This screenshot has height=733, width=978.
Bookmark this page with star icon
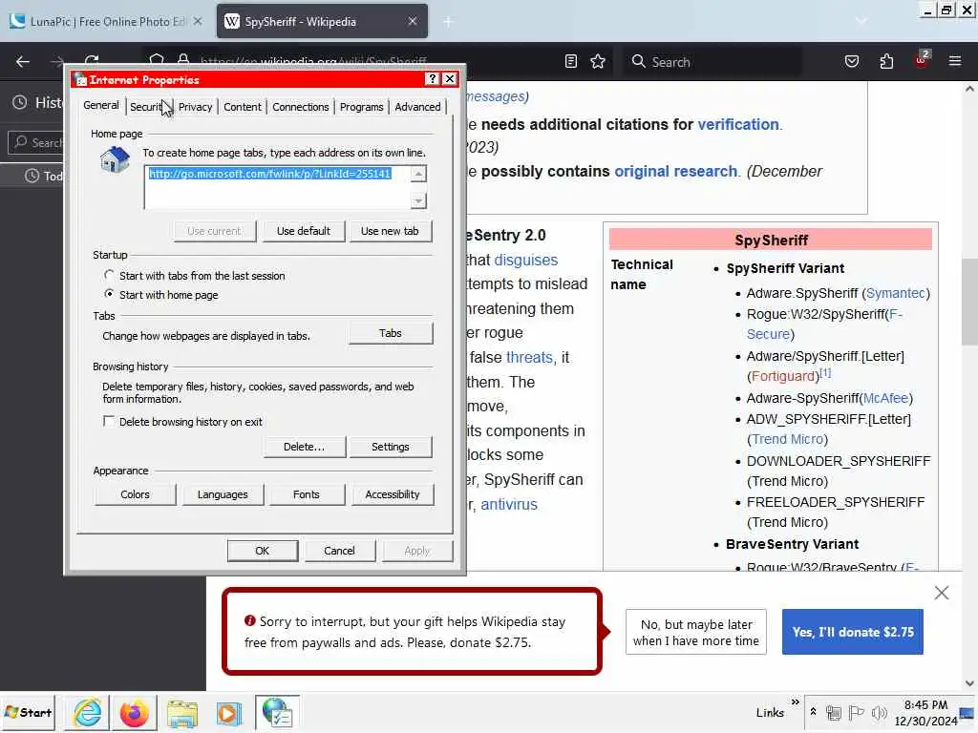598,61
